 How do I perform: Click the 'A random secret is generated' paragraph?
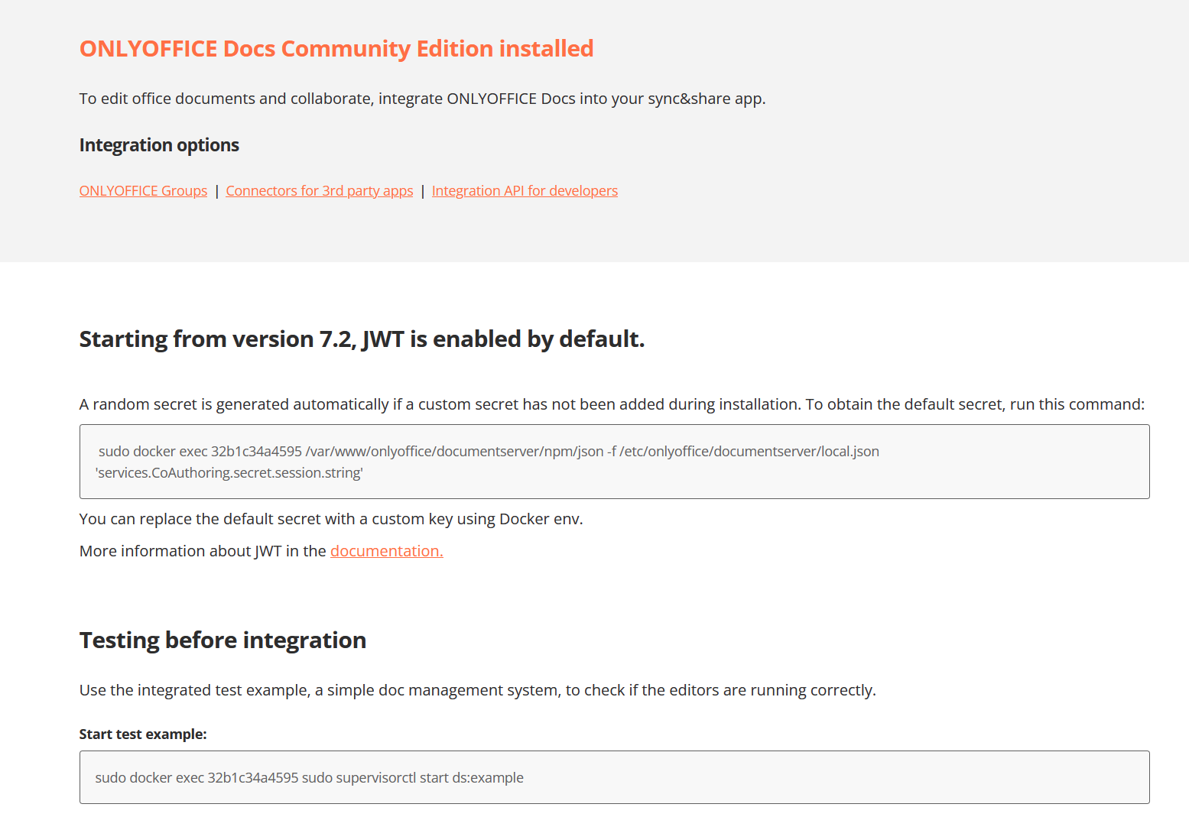point(612,404)
